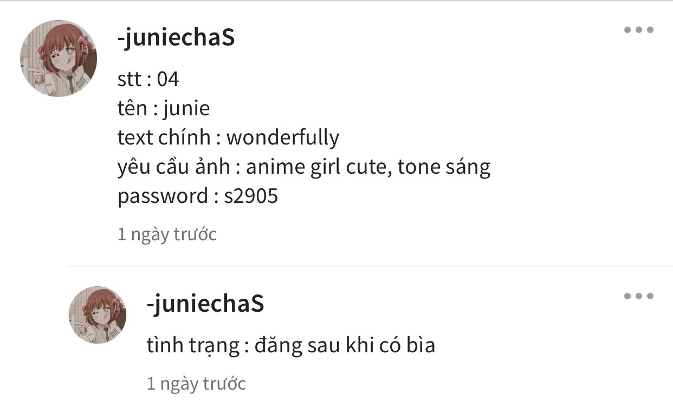
Task: Click the phrase 'anime girl cute'
Action: click(319, 167)
